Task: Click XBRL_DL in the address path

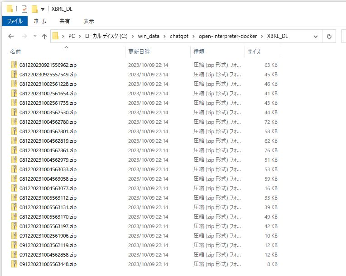Action: coord(277,36)
